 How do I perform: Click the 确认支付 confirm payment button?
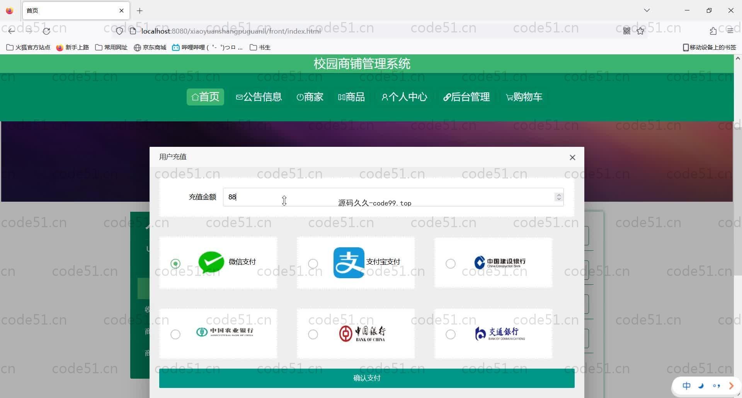[367, 378]
